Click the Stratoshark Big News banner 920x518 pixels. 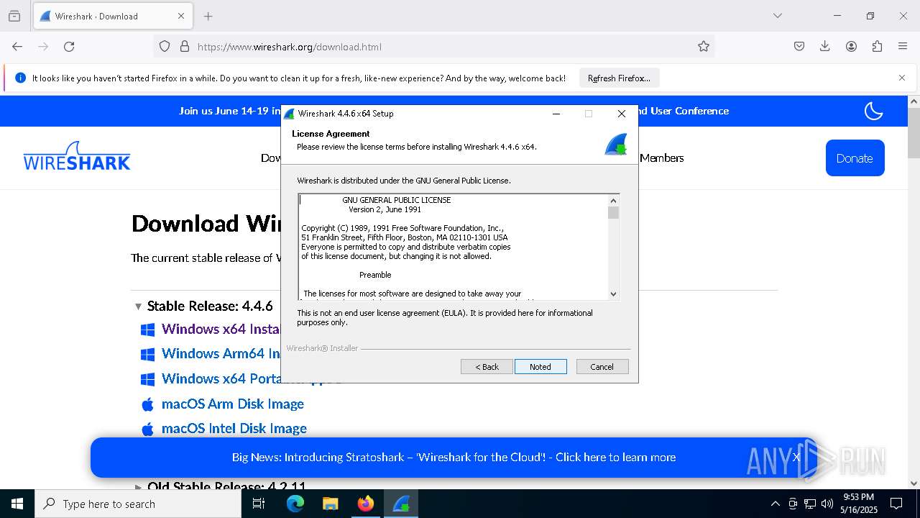[x=454, y=458]
